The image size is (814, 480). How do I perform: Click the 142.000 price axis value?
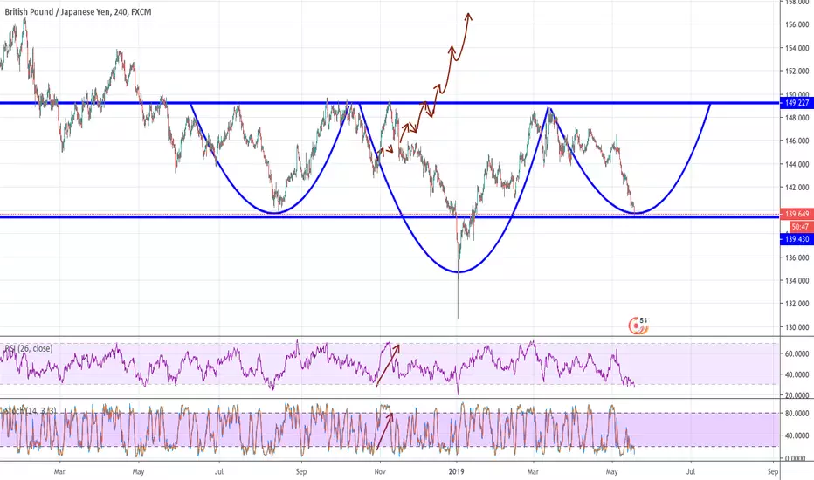point(797,188)
